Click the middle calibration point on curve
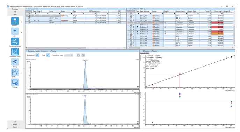Image resolution: width=240 pixels, height=132 pixels. [180, 74]
